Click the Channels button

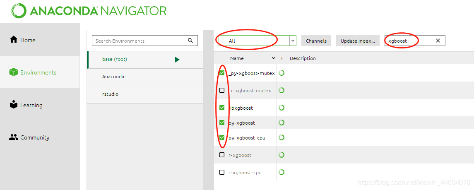(316, 41)
